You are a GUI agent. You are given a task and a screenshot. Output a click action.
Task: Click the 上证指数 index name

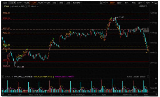point(6,6)
